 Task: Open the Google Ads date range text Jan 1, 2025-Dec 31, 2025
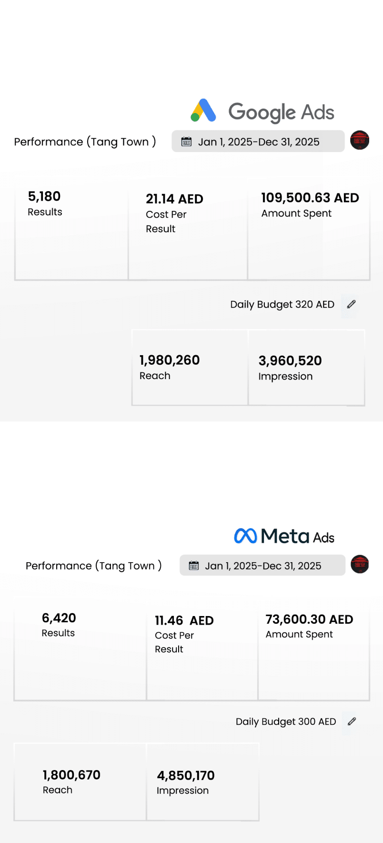tap(259, 142)
